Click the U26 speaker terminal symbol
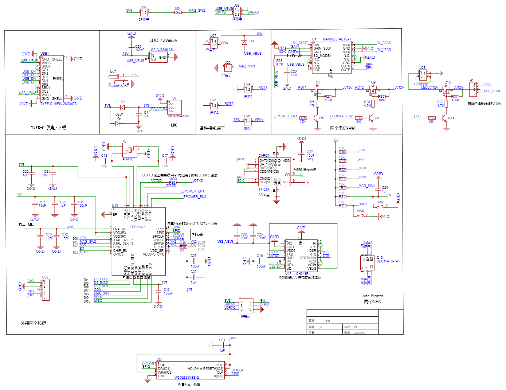 coord(247,121)
